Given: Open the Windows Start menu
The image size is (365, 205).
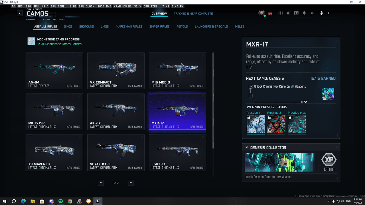Looking at the screenshot, I should click(x=5, y=201).
